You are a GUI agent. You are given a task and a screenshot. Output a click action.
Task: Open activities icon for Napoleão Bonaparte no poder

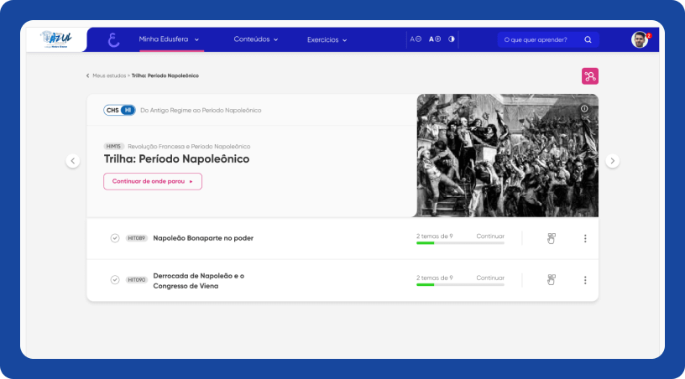coord(552,238)
